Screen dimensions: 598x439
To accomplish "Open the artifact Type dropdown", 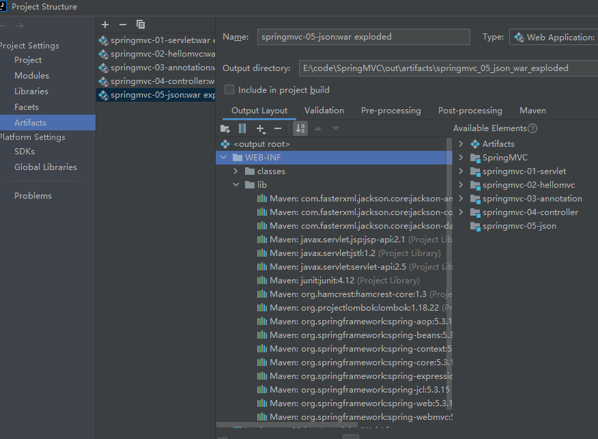I will tap(554, 38).
